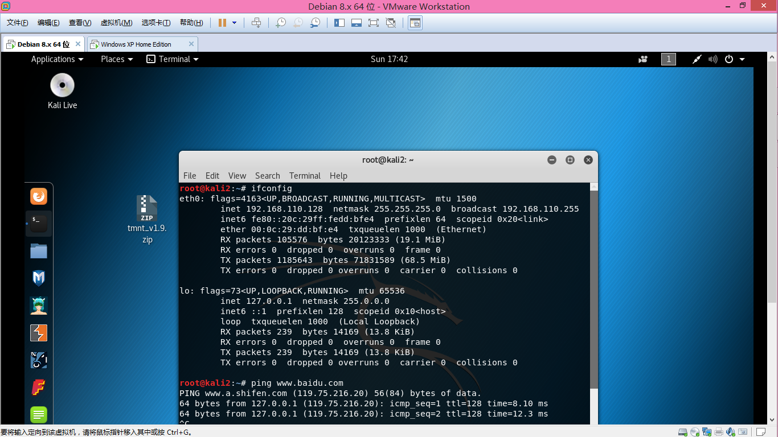The image size is (778, 437).
Task: Click the network adapter status icon
Action: click(x=707, y=432)
